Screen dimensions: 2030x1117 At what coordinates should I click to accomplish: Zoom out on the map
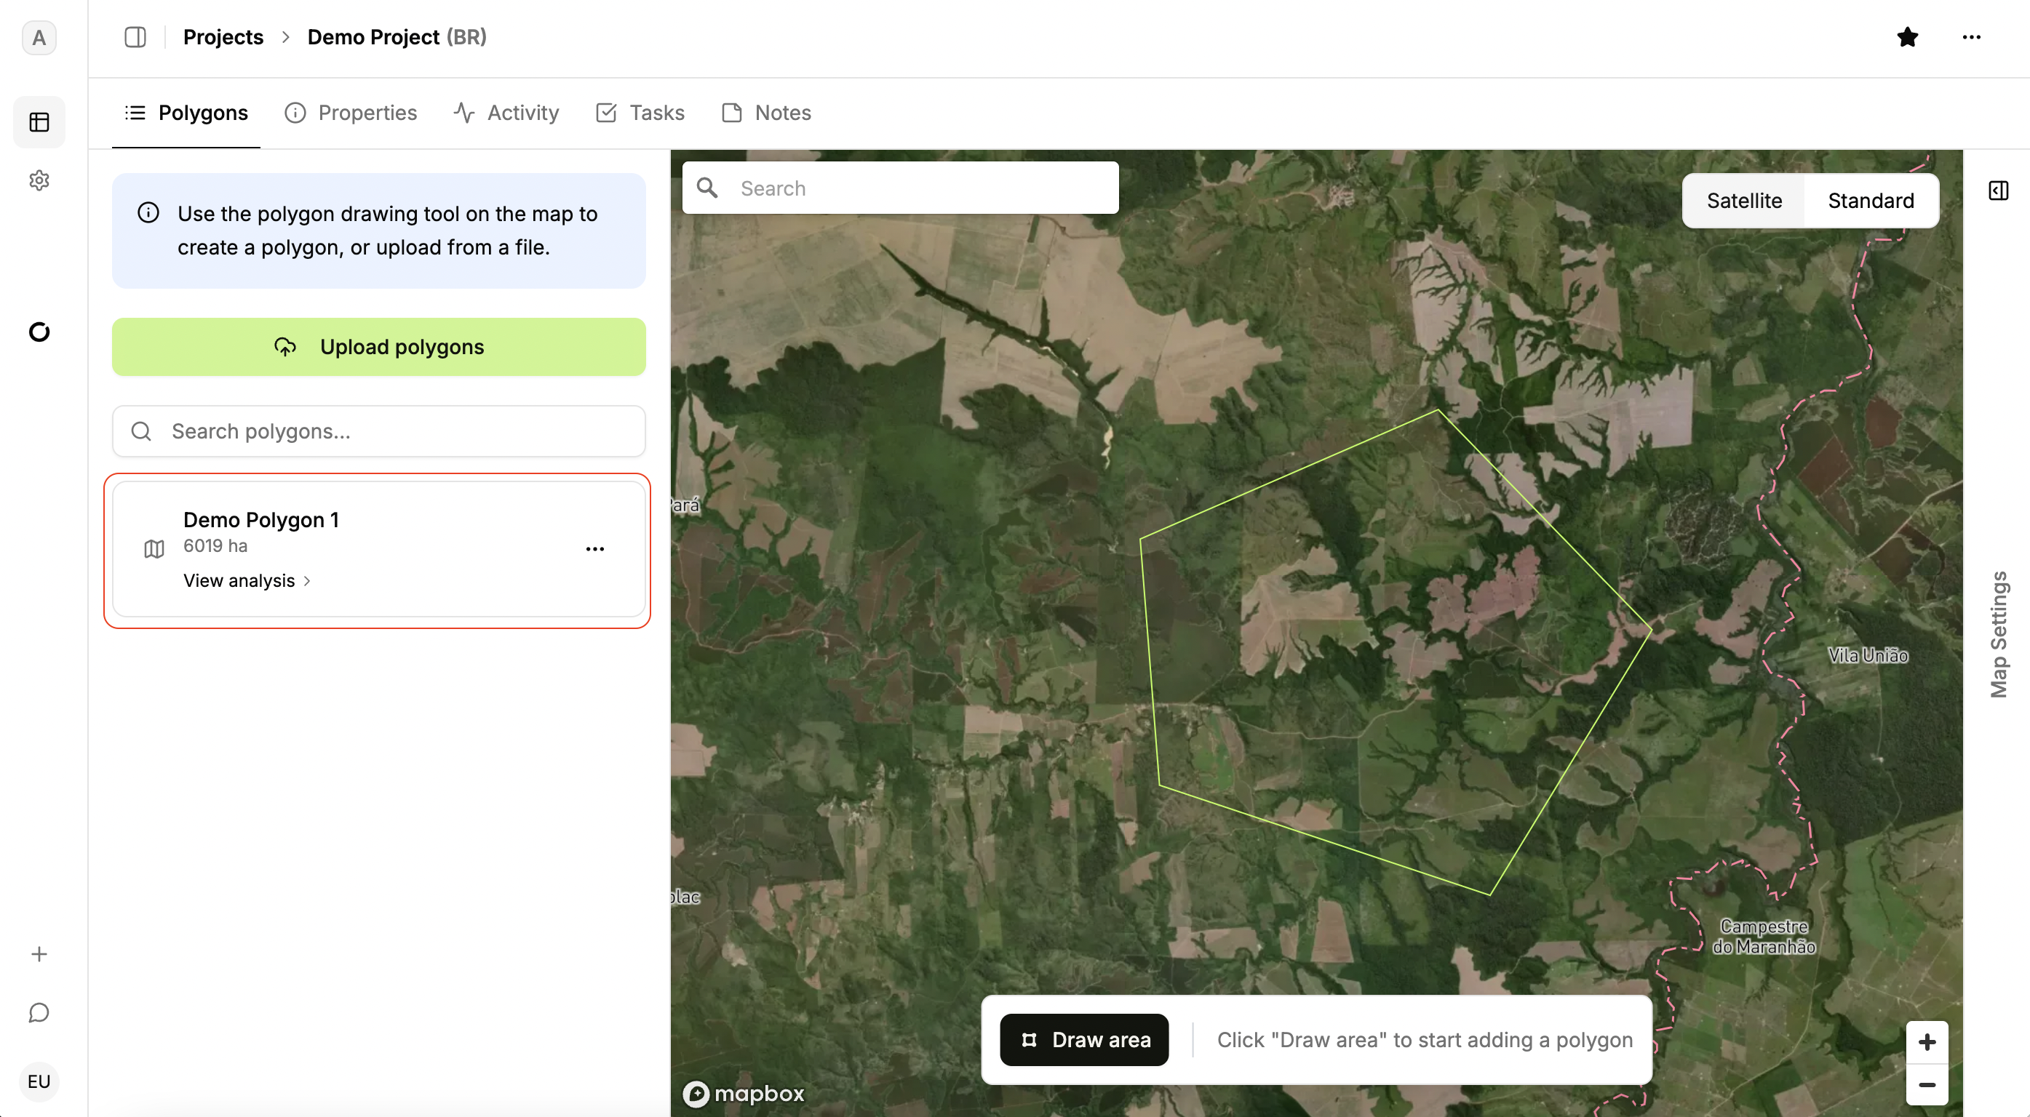tap(1927, 1085)
